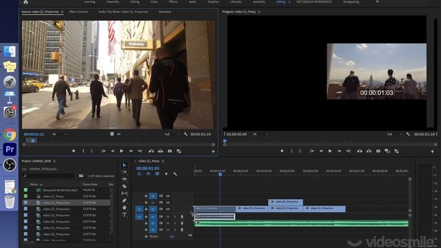Enable voice-over record on track A1
This screenshot has width=441, height=248.
point(182,216)
